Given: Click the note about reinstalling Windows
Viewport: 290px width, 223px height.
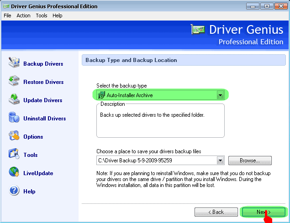Looking at the screenshot, I should 183,179.
